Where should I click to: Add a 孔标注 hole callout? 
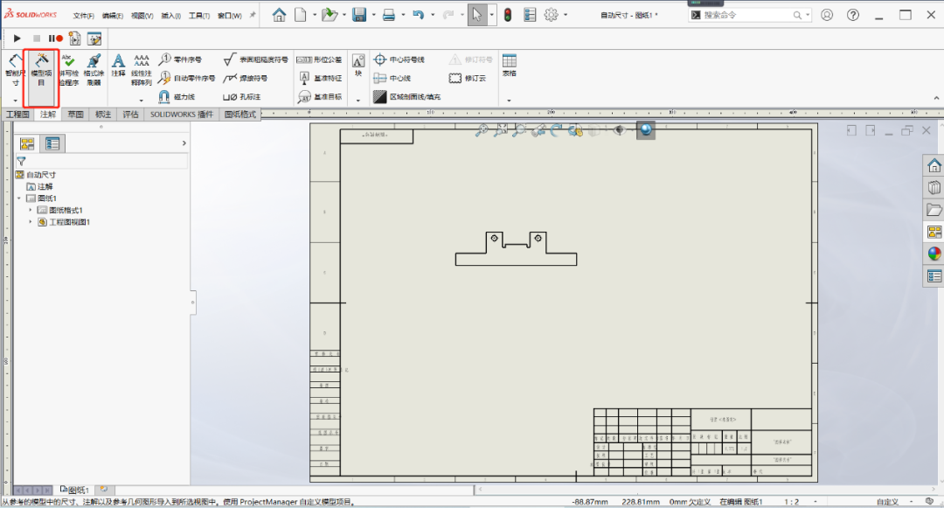[x=241, y=96]
